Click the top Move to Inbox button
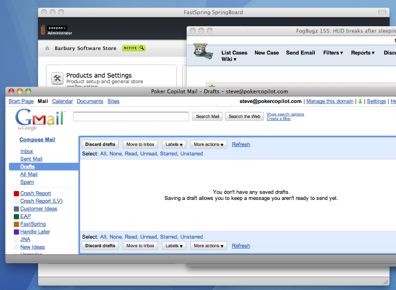The height and width of the screenshot is (290, 396). [140, 145]
